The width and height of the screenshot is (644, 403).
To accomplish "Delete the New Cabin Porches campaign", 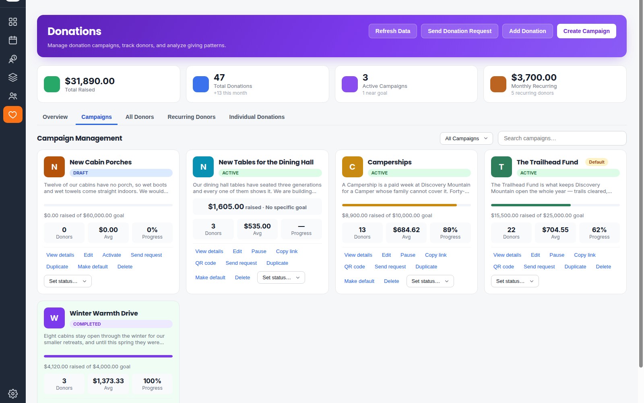I will [x=125, y=267].
